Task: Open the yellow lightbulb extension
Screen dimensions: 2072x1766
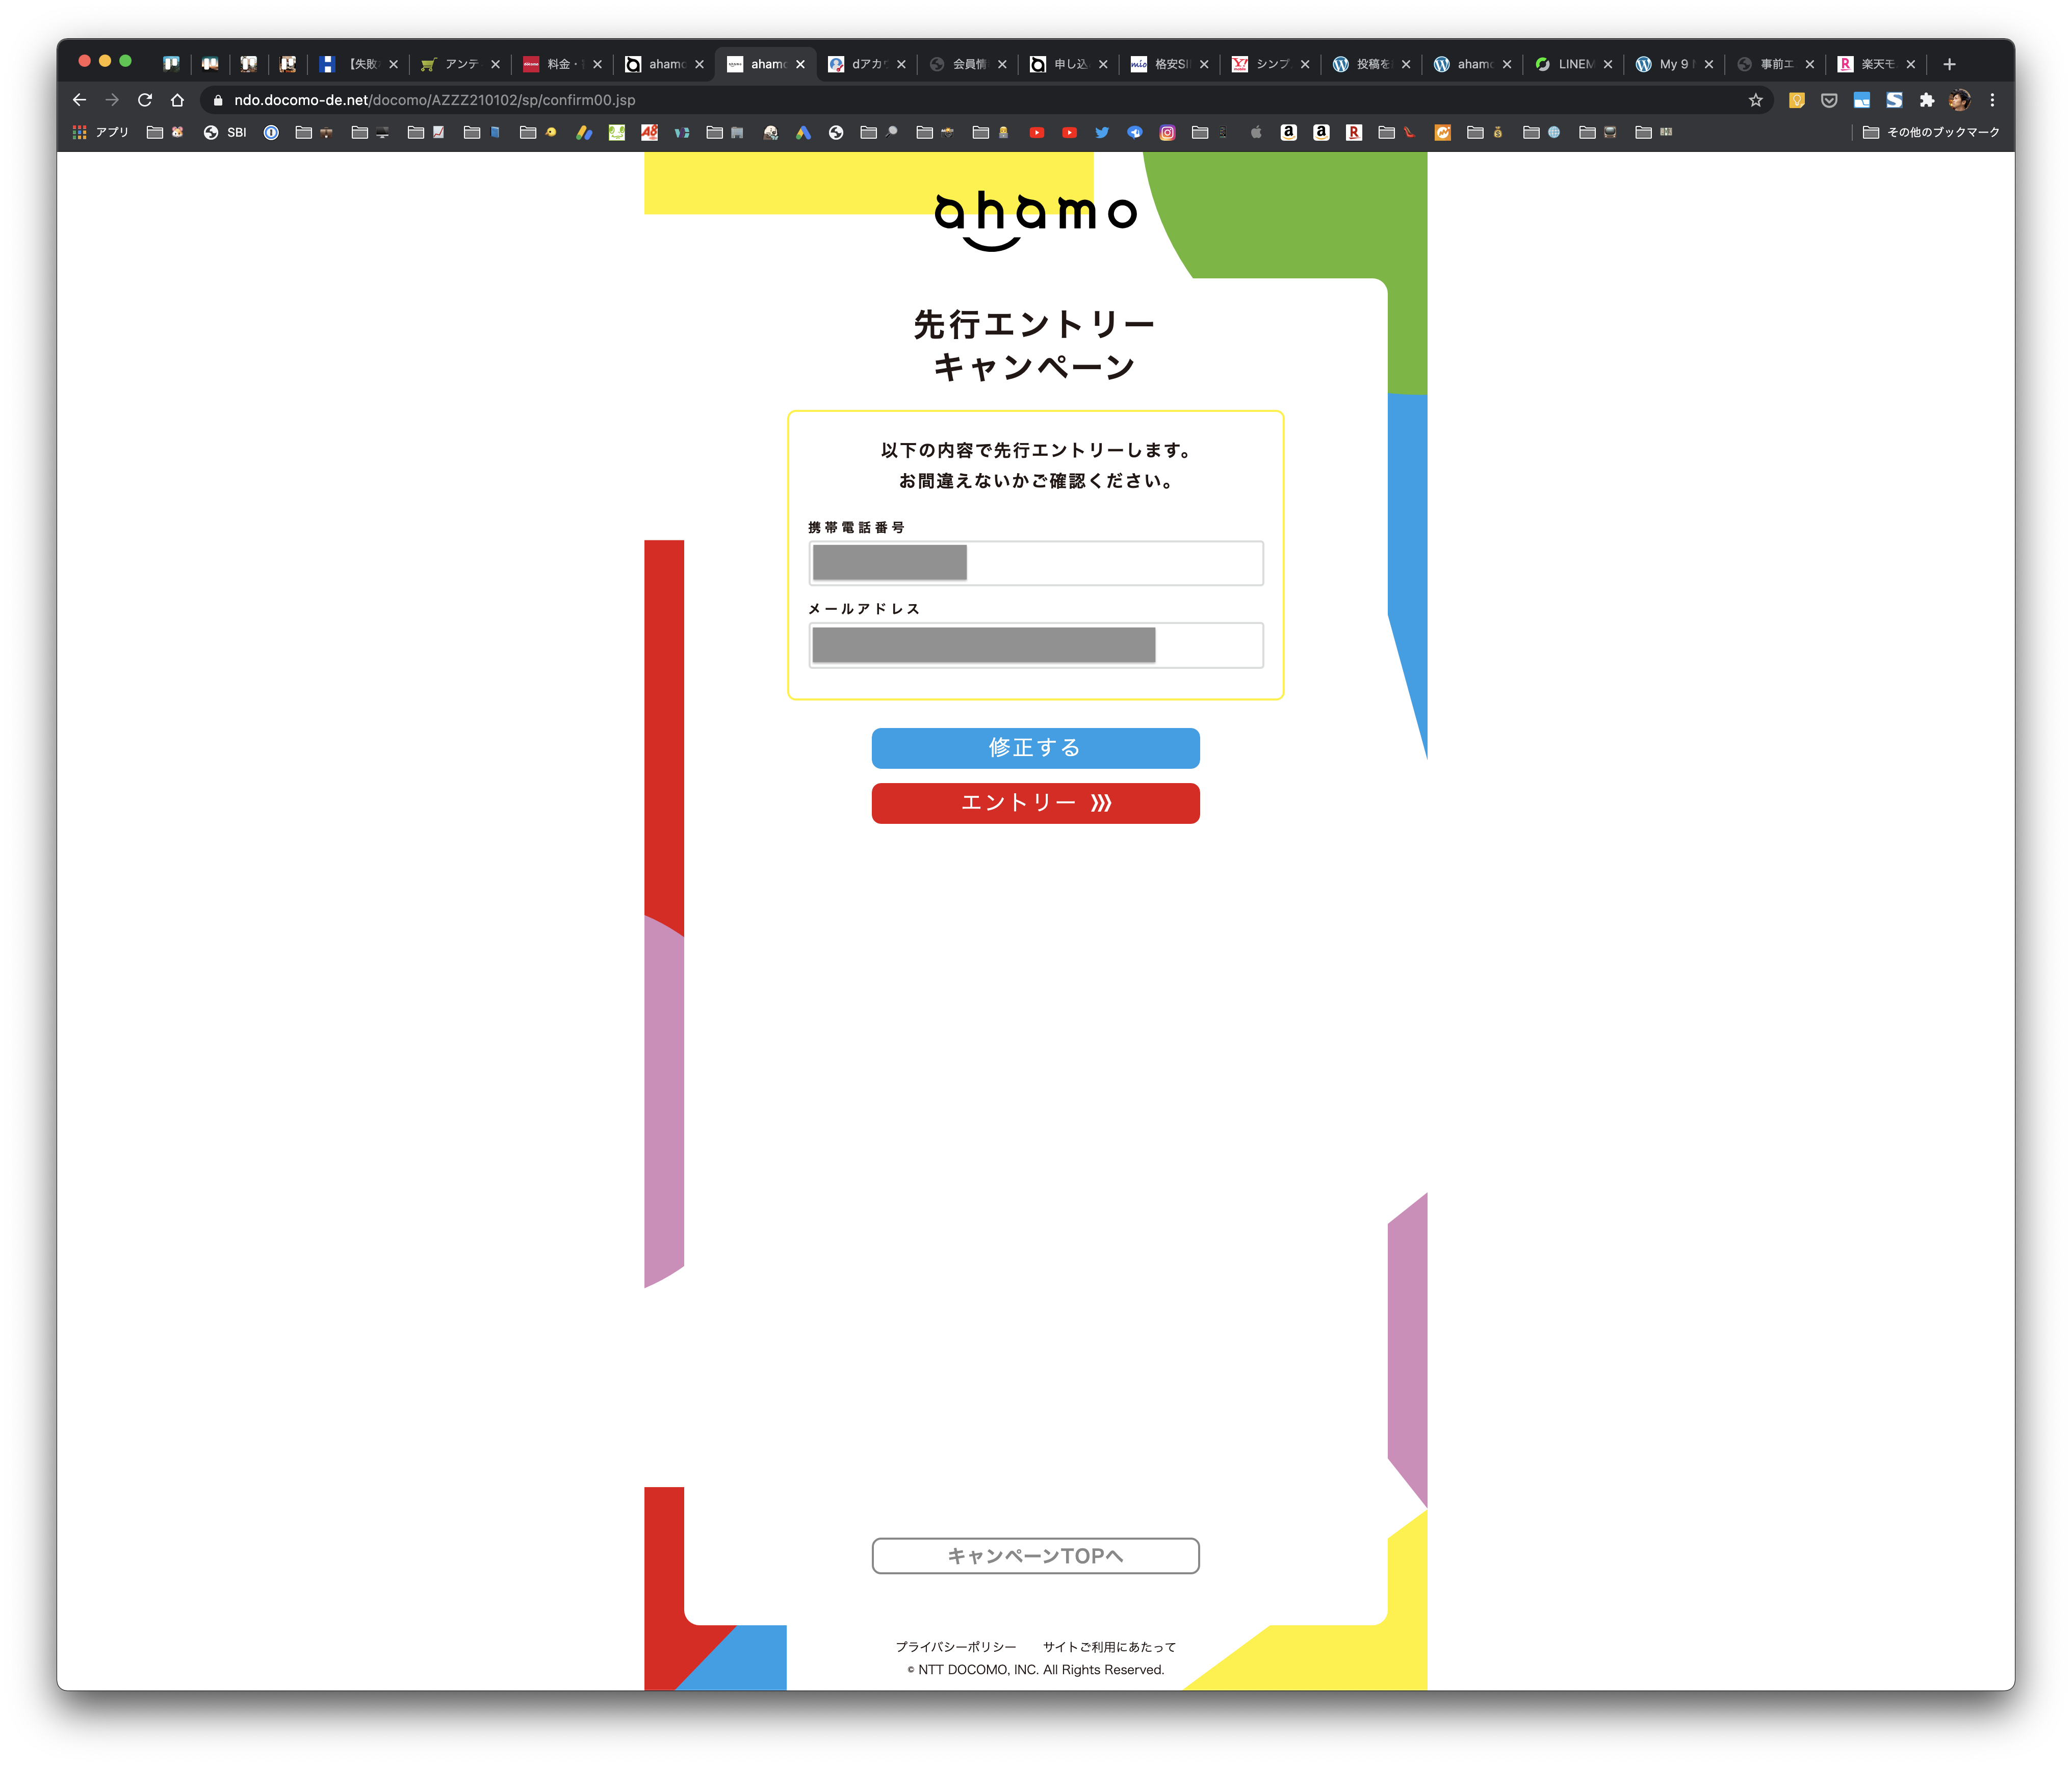Action: 1796,100
